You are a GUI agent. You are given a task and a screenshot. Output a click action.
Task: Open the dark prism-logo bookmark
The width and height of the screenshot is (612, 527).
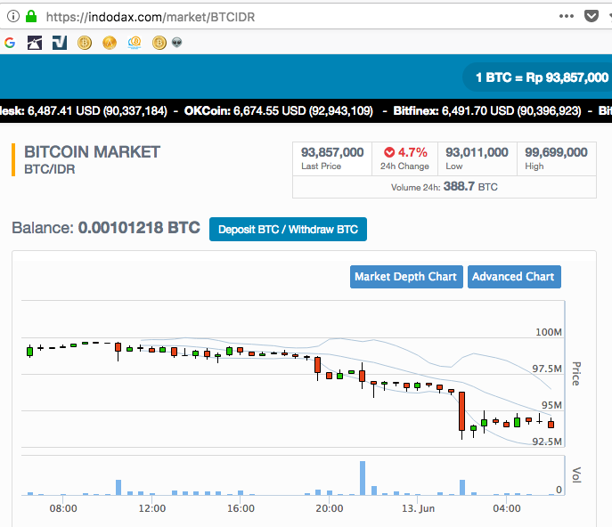click(x=35, y=43)
